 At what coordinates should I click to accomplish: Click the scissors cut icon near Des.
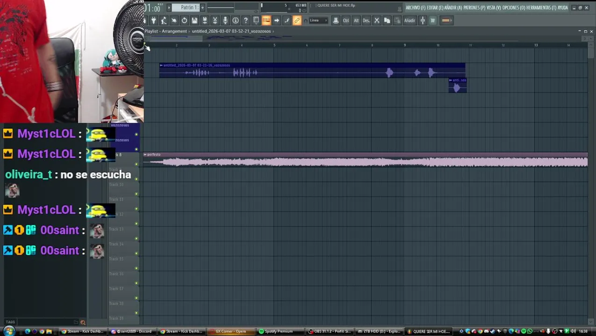[x=377, y=21]
